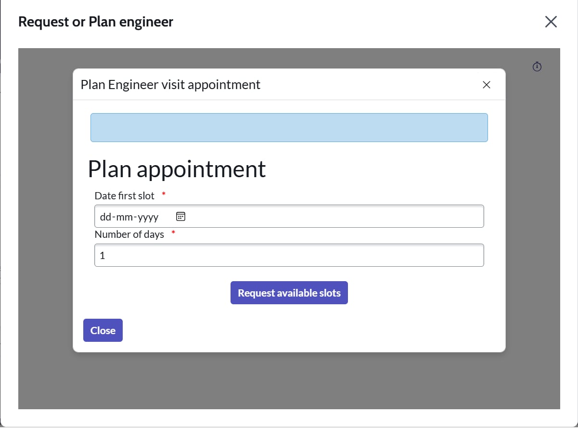Focus the Number of days input

[289, 255]
